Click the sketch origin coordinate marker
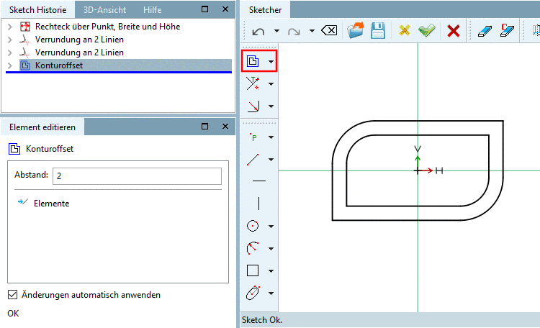Image resolution: width=540 pixels, height=328 pixels. pyautogui.click(x=418, y=170)
